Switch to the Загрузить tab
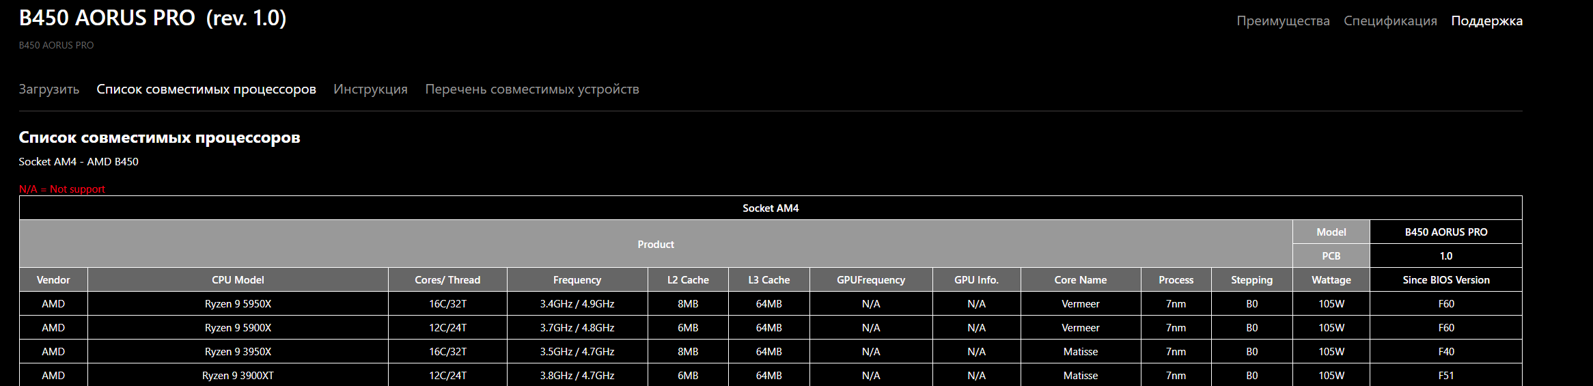Viewport: 1593px width, 386px height. pos(49,89)
